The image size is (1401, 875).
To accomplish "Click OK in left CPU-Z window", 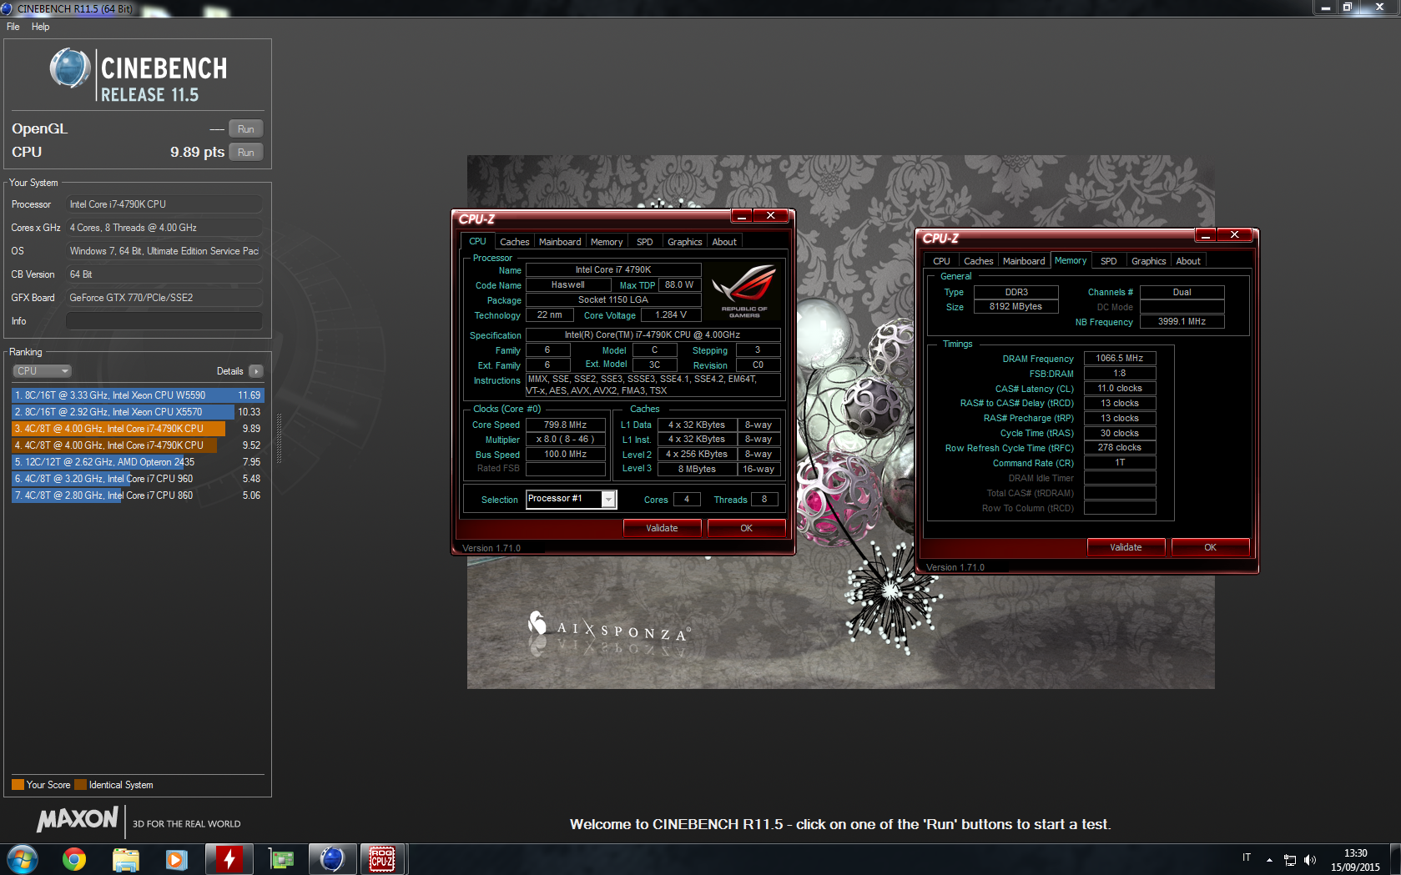I will (x=746, y=528).
